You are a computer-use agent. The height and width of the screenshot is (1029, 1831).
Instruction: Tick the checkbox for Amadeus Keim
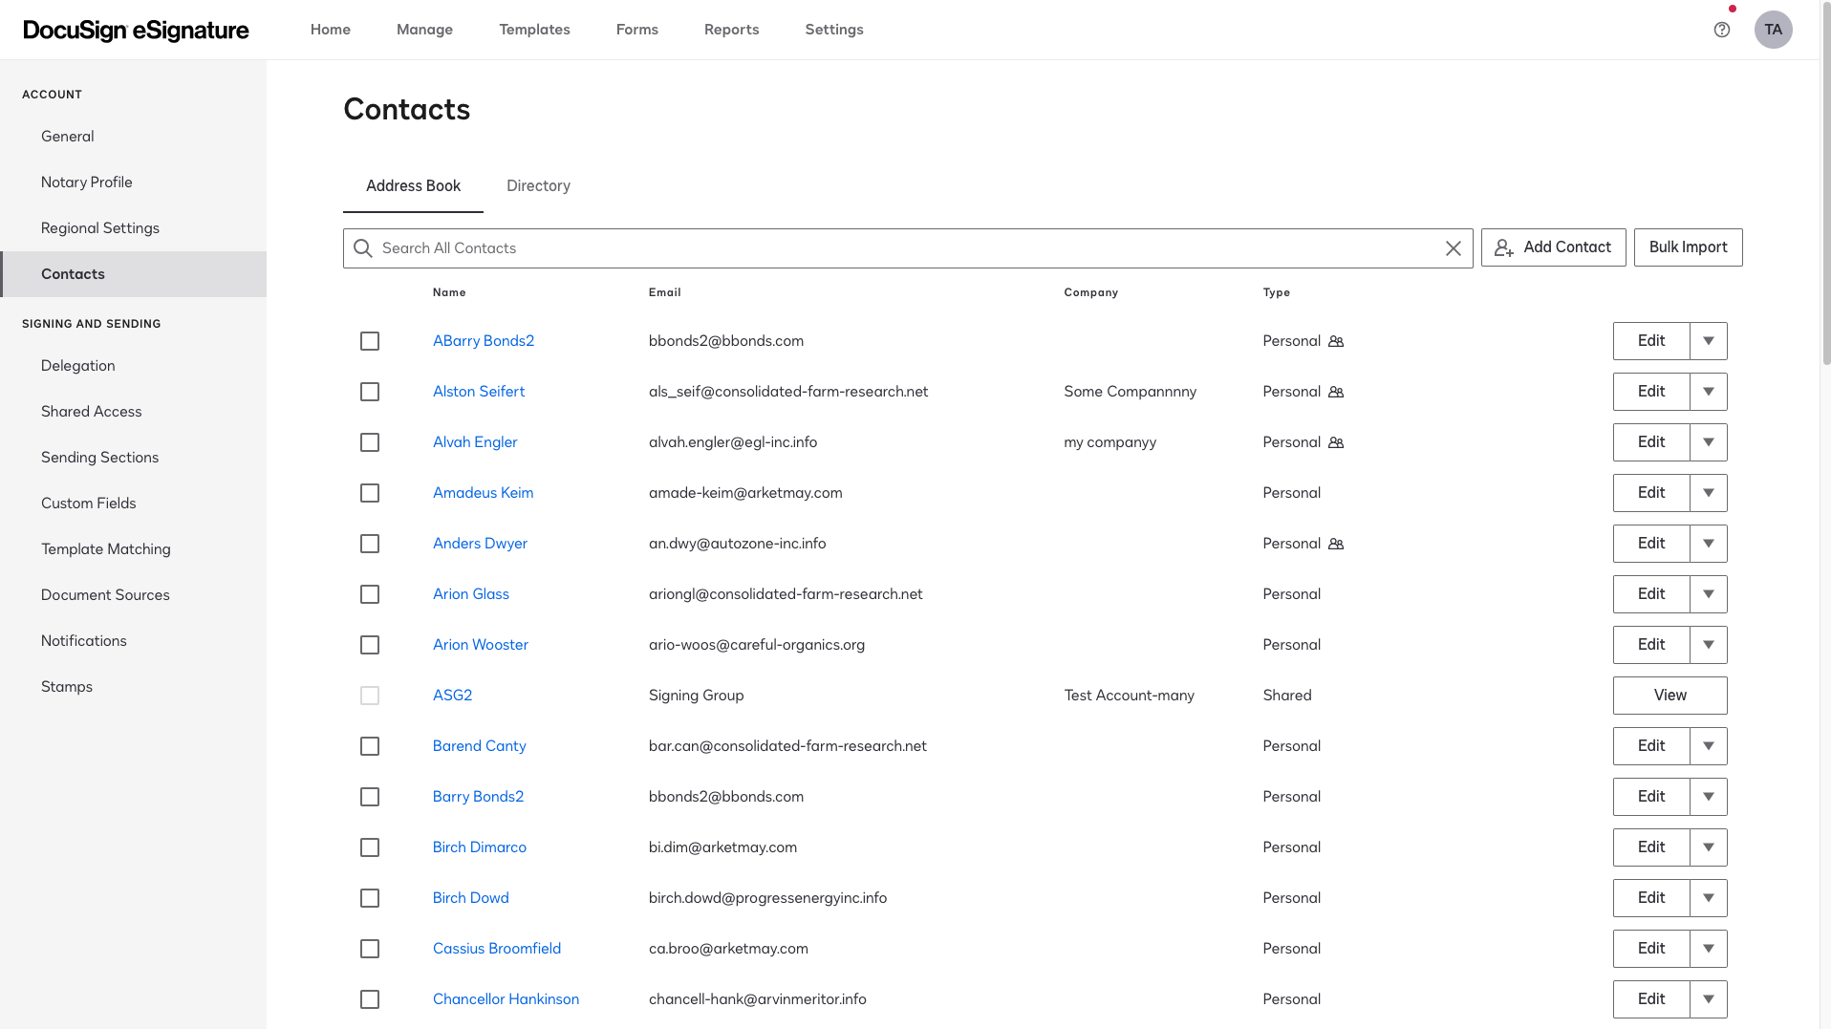tap(370, 493)
